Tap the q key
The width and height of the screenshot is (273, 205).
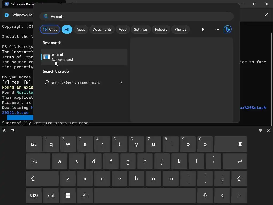tap(51, 144)
